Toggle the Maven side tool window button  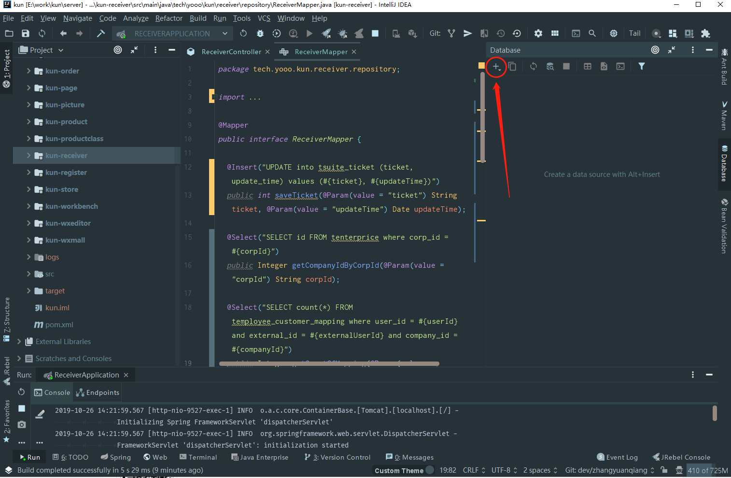coord(724,116)
